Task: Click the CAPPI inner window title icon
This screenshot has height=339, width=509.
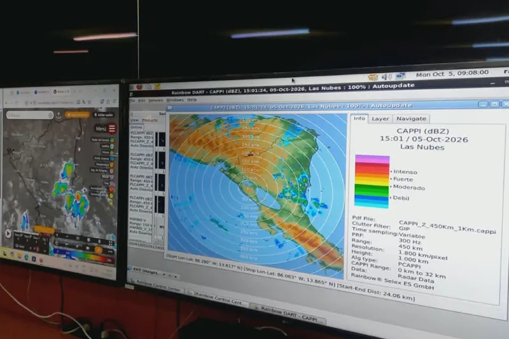Action: pyautogui.click(x=169, y=108)
